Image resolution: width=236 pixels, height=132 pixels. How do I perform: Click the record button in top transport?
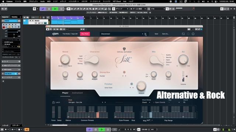[x=61, y=9]
